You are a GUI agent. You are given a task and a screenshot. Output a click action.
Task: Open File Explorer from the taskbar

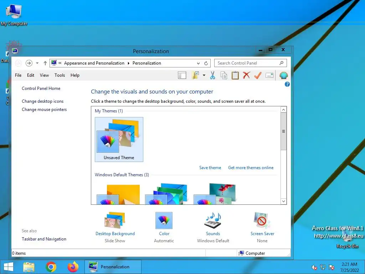[x=29, y=267]
